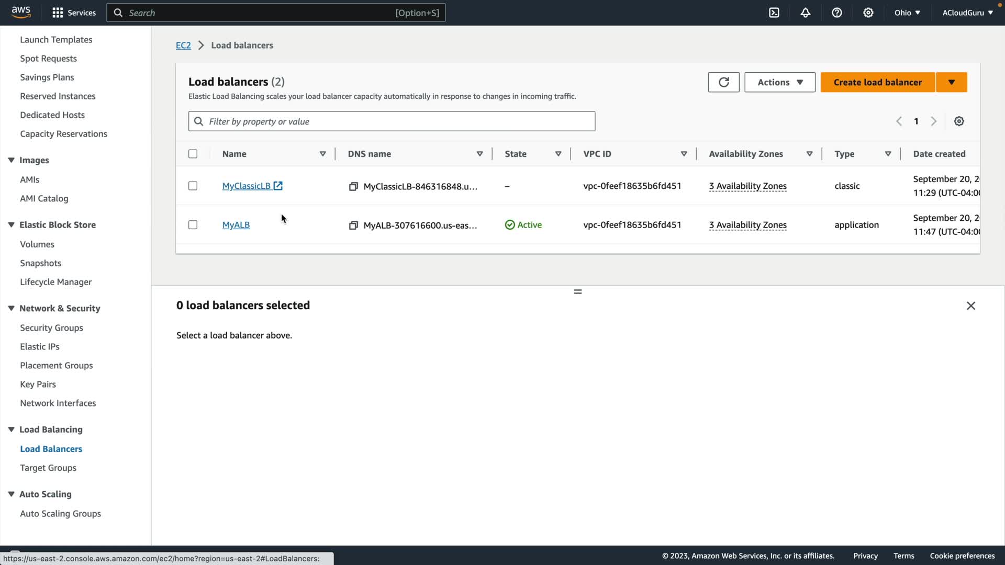Image resolution: width=1005 pixels, height=565 pixels.
Task: Select the MyClassicLB checkbox
Action: click(x=193, y=186)
